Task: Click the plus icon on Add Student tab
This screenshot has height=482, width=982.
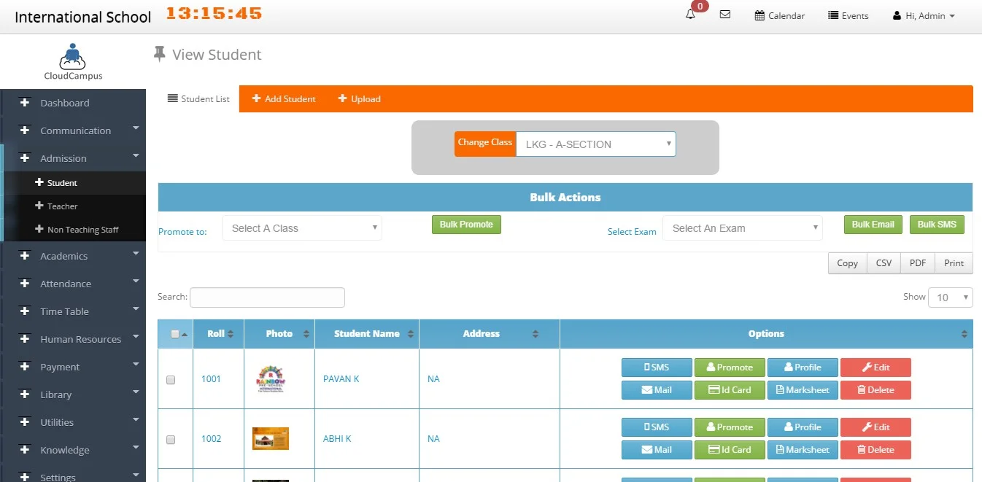Action: [x=256, y=98]
